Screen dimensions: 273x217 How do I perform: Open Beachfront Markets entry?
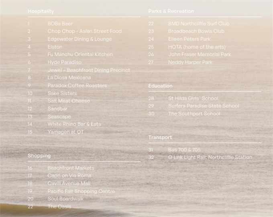coord(71,168)
